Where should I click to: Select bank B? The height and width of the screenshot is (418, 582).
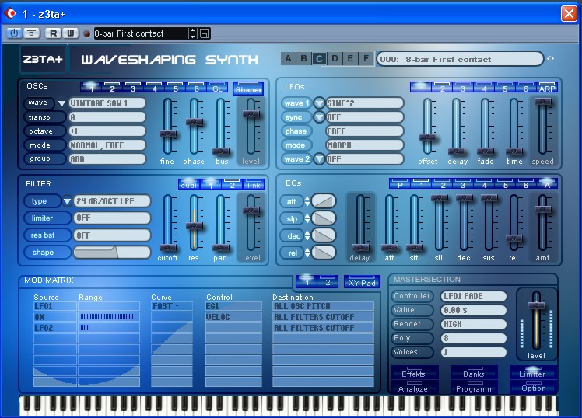[x=303, y=58]
